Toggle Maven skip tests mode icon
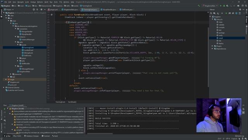 pyautogui.click(x=236, y=13)
